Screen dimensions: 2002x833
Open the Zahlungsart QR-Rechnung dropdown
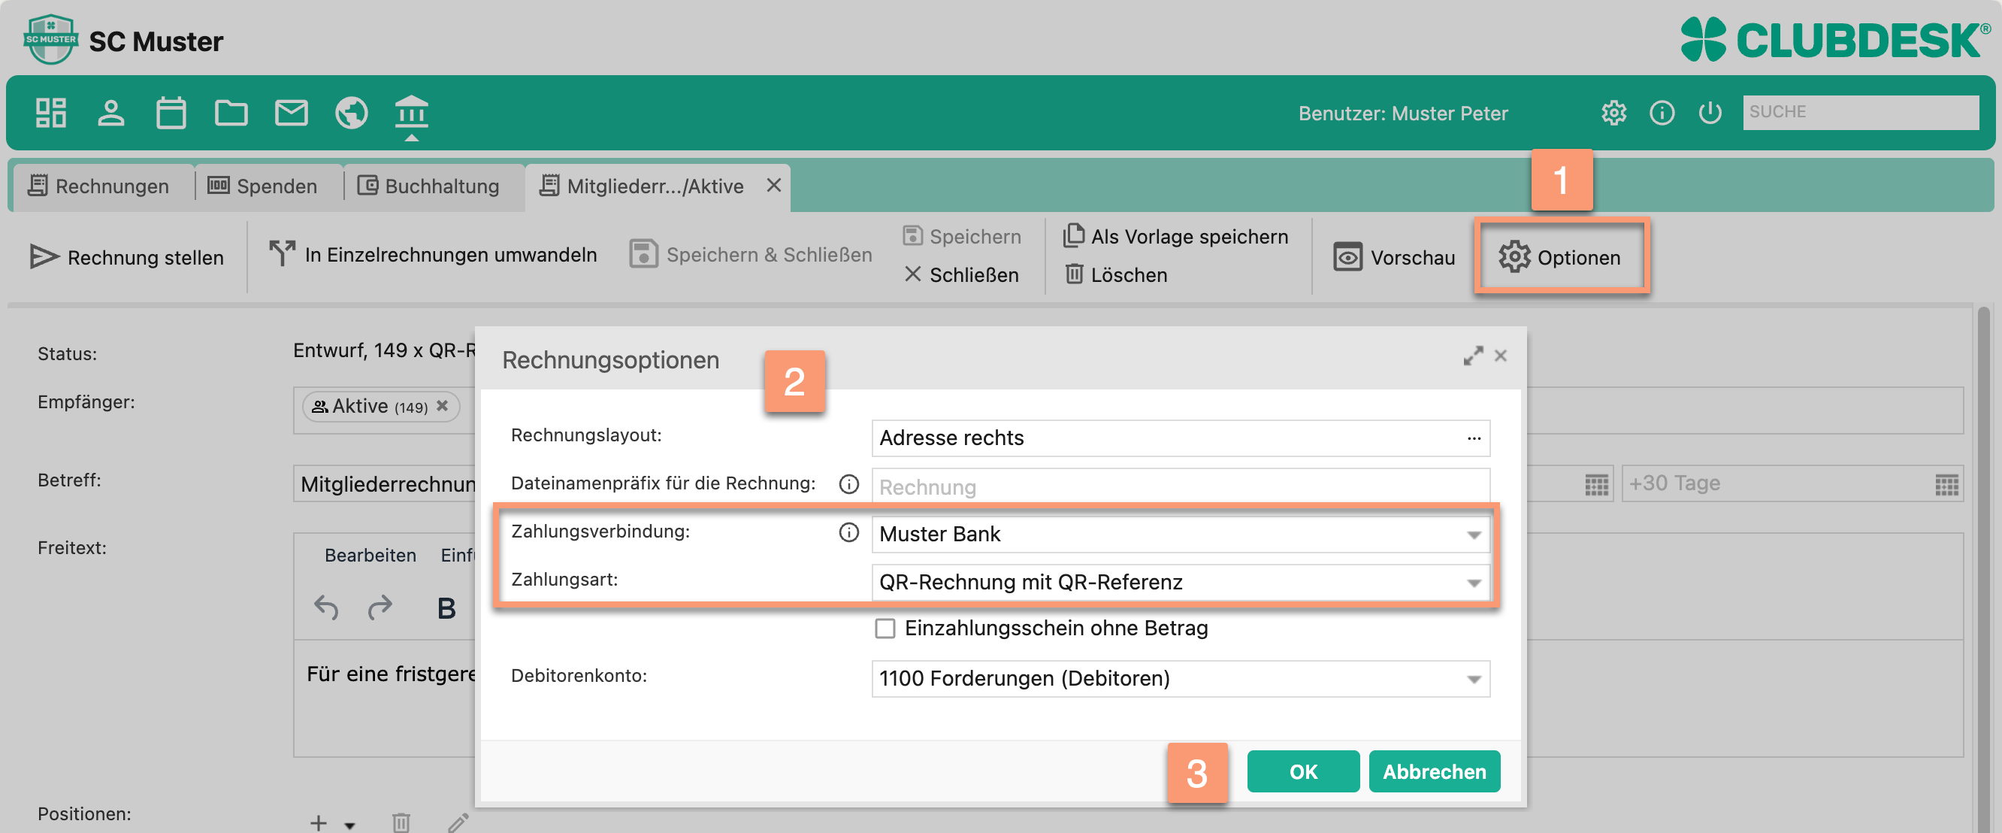click(1474, 583)
